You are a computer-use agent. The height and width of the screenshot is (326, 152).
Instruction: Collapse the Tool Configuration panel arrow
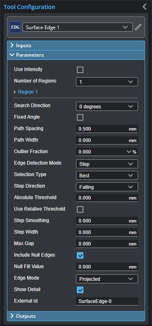click(145, 7)
